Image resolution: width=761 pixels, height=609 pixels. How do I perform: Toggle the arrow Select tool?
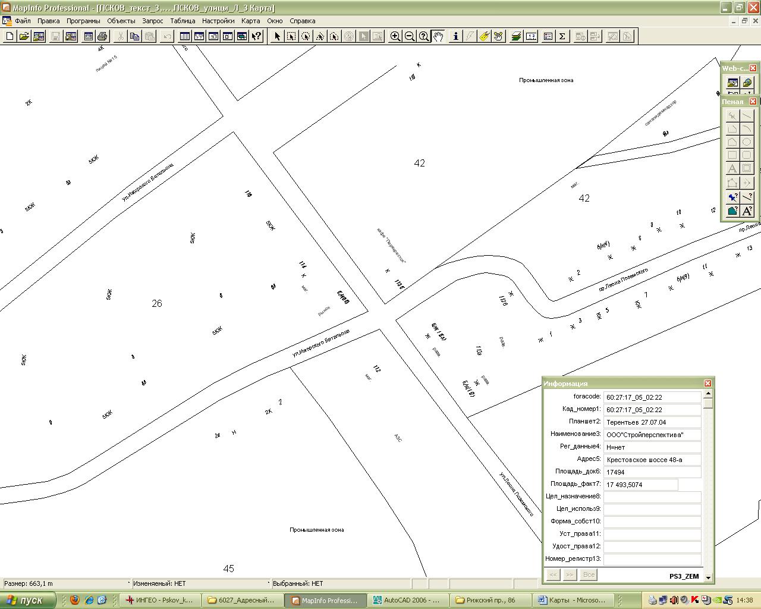point(277,36)
